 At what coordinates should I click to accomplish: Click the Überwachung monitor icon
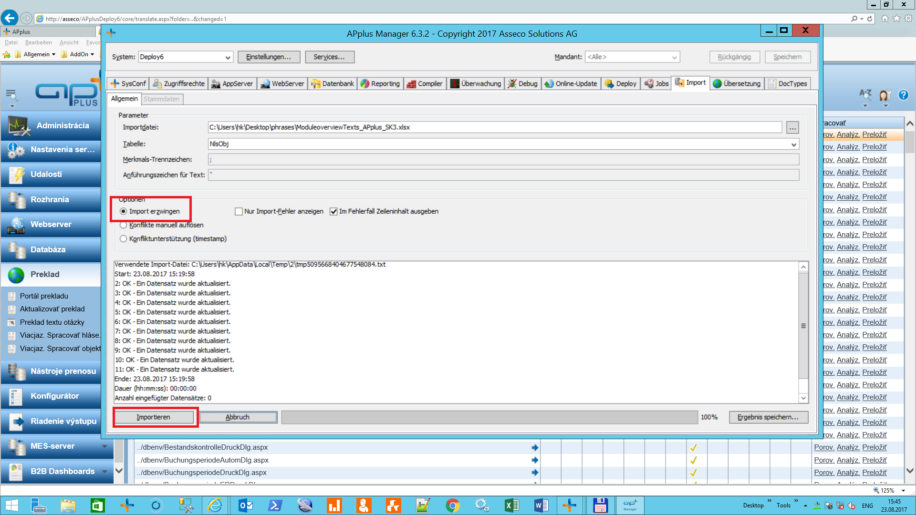(x=455, y=84)
